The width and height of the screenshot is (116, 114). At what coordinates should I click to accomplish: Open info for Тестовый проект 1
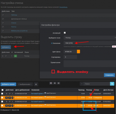pyautogui.click(x=12, y=94)
